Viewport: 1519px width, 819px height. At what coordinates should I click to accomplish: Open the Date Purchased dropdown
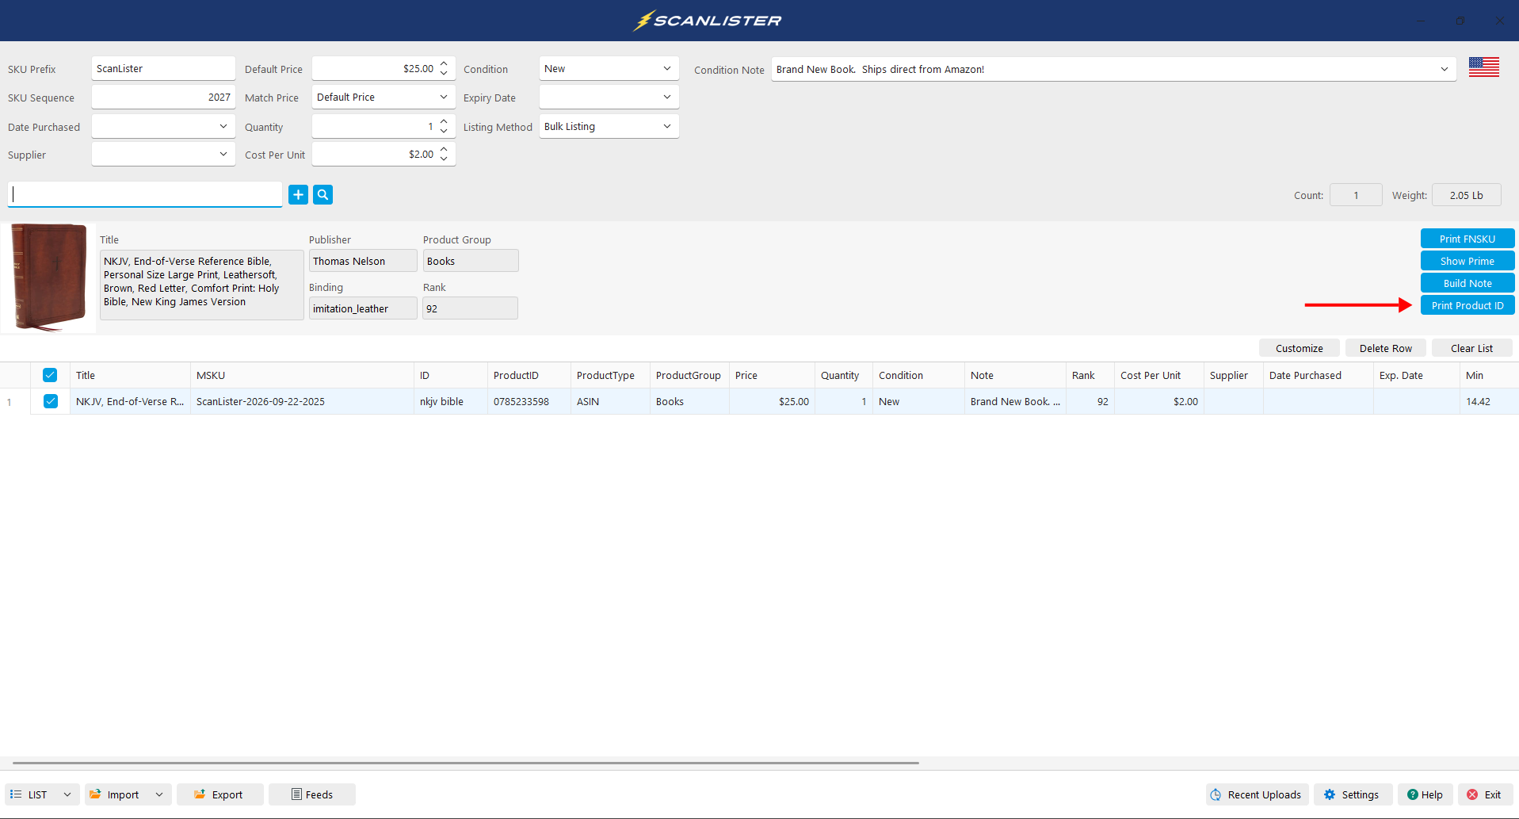[163, 127]
